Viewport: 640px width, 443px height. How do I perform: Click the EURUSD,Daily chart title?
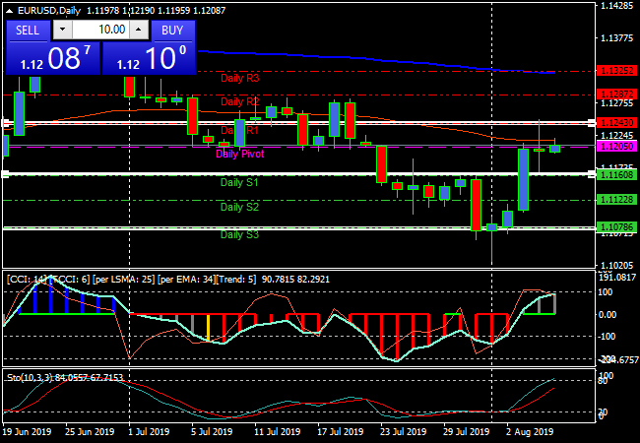(49, 11)
